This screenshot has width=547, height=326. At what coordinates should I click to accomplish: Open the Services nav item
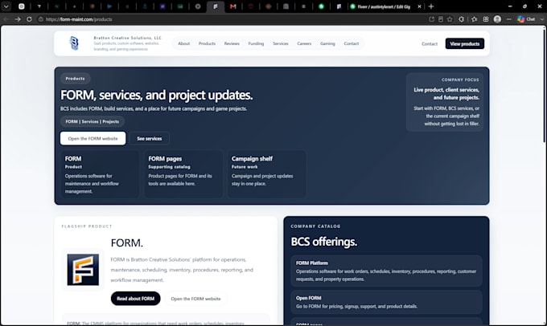click(281, 43)
